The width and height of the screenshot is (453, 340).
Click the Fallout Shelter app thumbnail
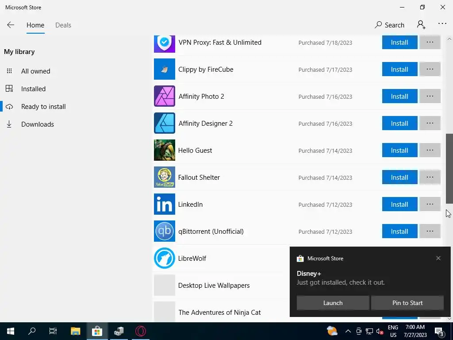[x=165, y=177]
